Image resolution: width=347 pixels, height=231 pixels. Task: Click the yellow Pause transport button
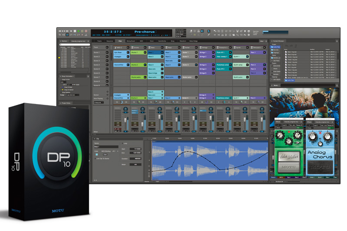point(82,31)
